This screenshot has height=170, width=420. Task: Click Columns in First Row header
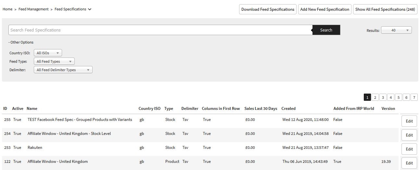(221, 109)
